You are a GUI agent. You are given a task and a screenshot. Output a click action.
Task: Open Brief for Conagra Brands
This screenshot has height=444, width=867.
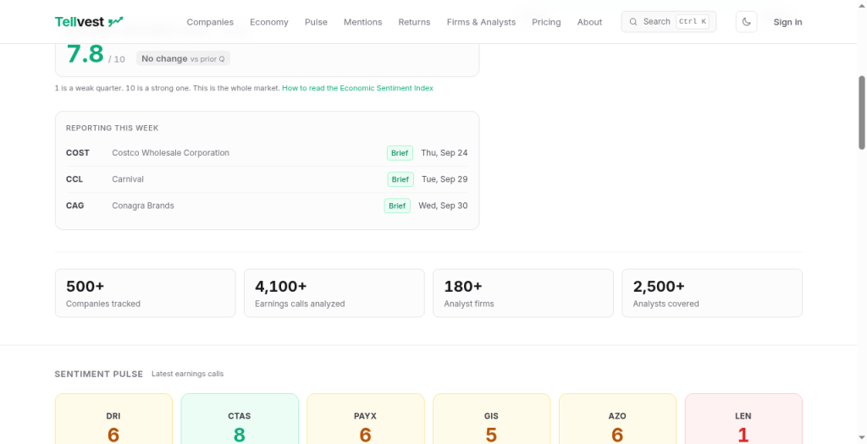(x=397, y=206)
